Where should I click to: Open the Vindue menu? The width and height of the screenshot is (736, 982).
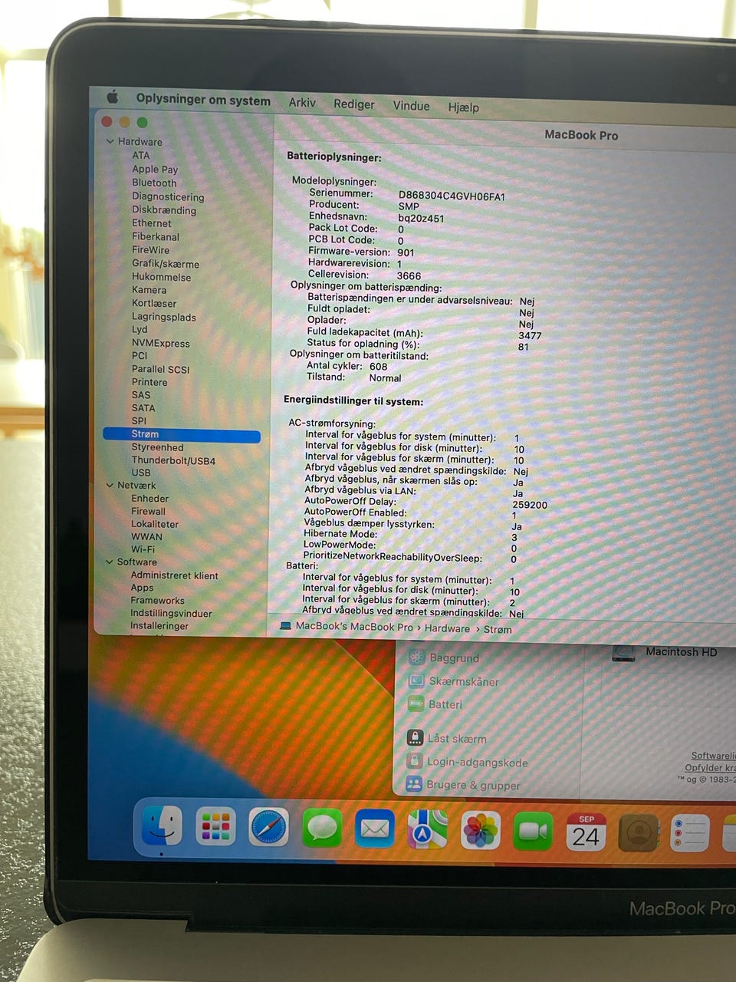[411, 105]
